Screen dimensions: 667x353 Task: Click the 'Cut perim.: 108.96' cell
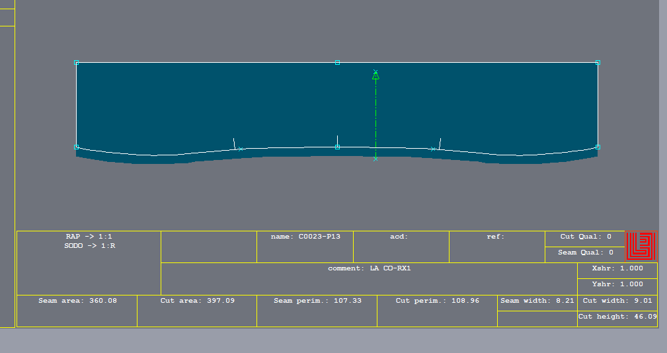click(438, 311)
